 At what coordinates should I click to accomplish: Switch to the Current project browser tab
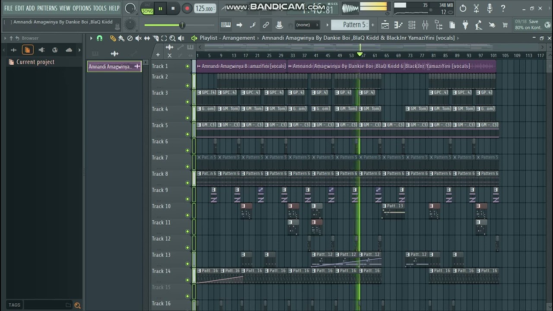click(27, 50)
